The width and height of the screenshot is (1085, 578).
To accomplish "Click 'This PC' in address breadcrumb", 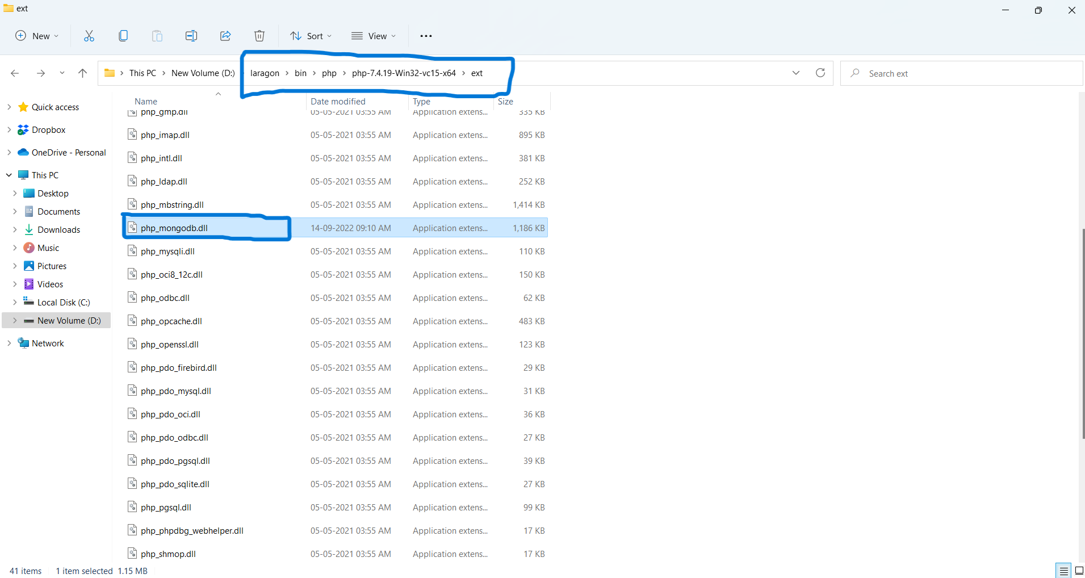I will point(143,73).
